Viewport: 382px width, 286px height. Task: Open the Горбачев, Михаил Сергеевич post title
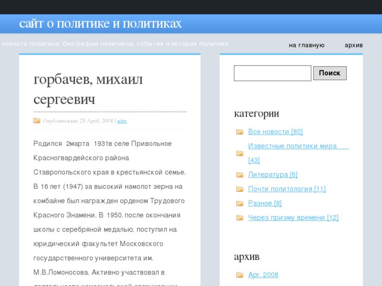click(88, 89)
